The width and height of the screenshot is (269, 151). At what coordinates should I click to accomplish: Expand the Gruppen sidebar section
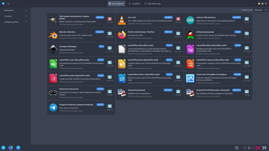coord(26,16)
